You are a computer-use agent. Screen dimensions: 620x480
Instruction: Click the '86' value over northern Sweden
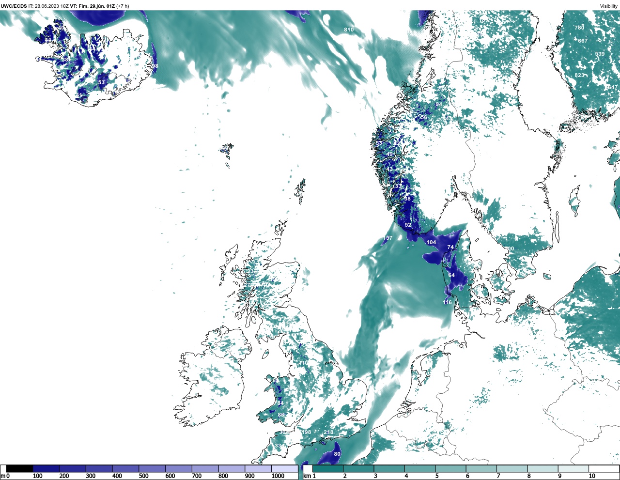527,20
